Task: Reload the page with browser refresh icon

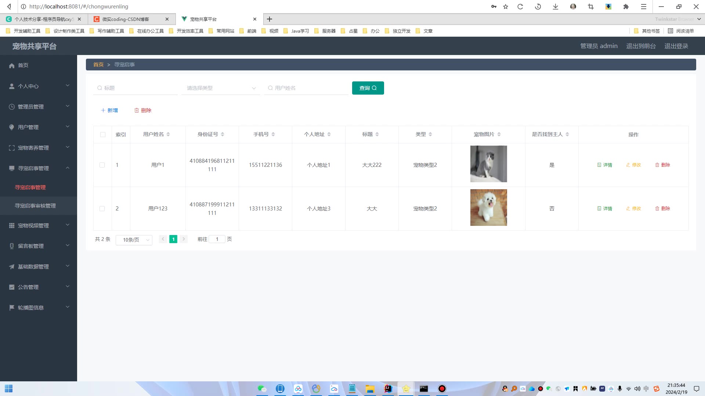Action: click(x=520, y=7)
